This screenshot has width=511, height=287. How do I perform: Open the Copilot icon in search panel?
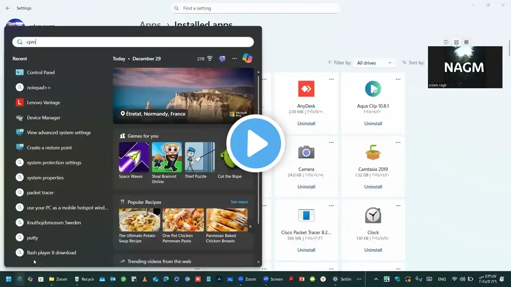pos(247,58)
